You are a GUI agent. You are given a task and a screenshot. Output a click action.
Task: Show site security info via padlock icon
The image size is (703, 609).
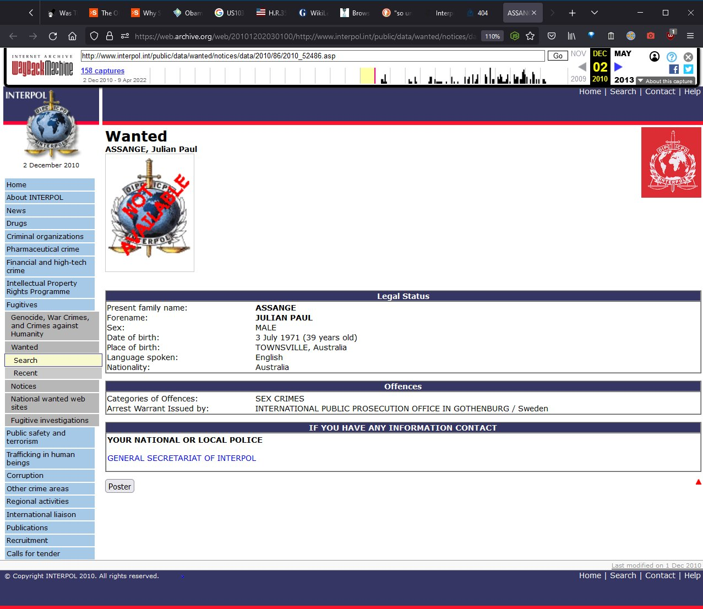110,36
